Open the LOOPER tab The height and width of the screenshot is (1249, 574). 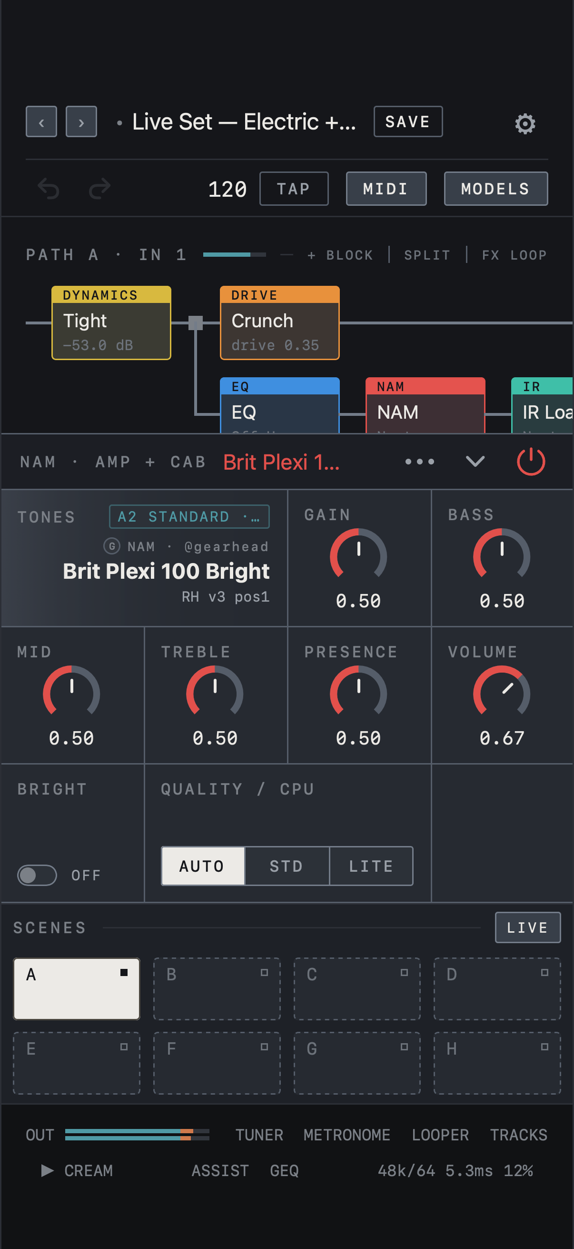(440, 1135)
